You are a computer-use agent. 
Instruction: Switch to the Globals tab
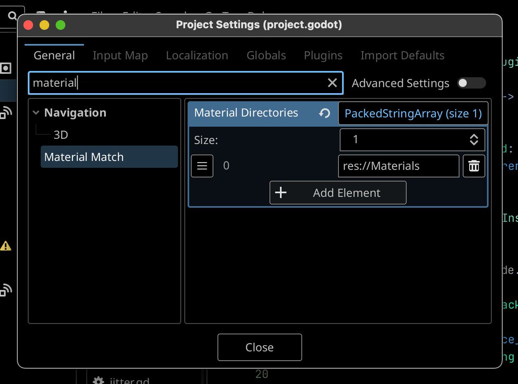coord(266,55)
